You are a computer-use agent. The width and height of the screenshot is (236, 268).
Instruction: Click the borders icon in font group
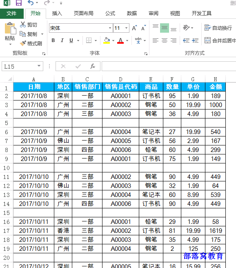coord(89,40)
